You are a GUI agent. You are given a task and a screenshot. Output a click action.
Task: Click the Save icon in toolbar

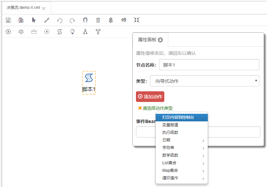click(x=8, y=20)
